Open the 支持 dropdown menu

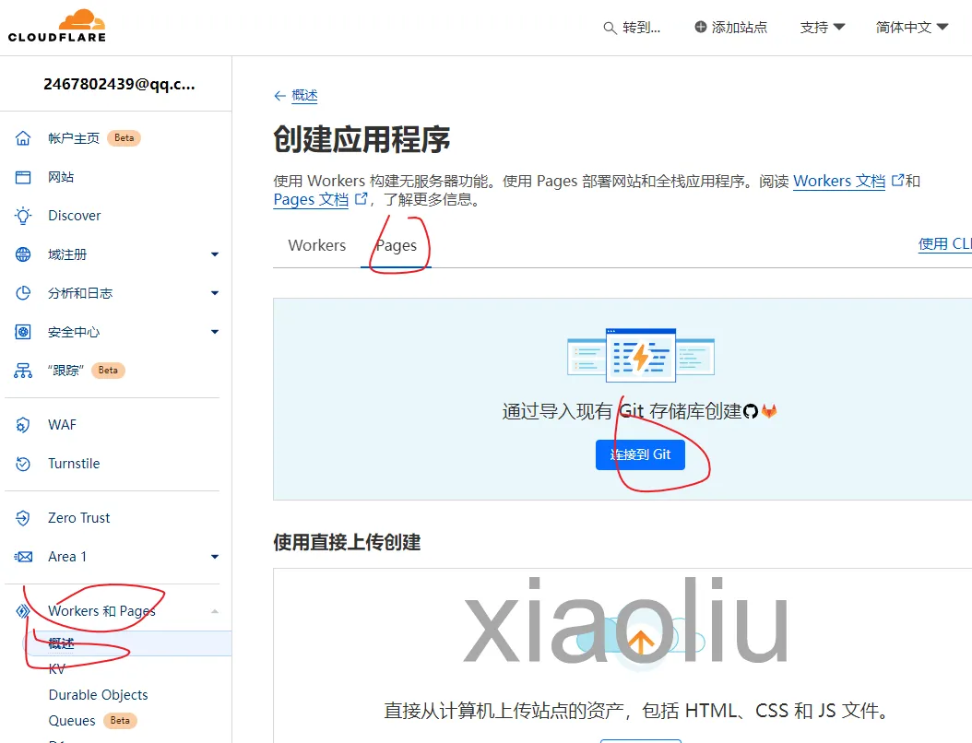pyautogui.click(x=822, y=28)
